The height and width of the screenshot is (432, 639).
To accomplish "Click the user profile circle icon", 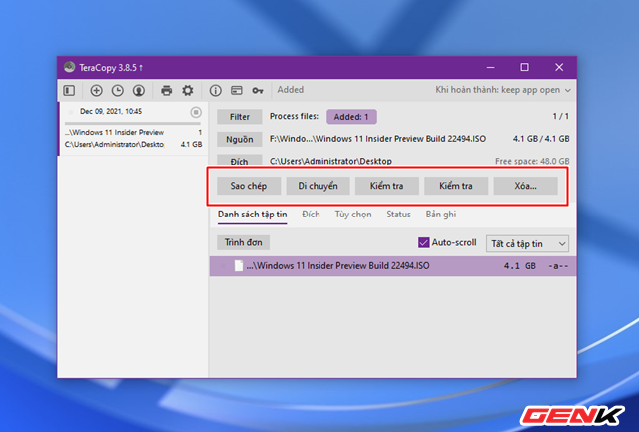I will pos(139,90).
